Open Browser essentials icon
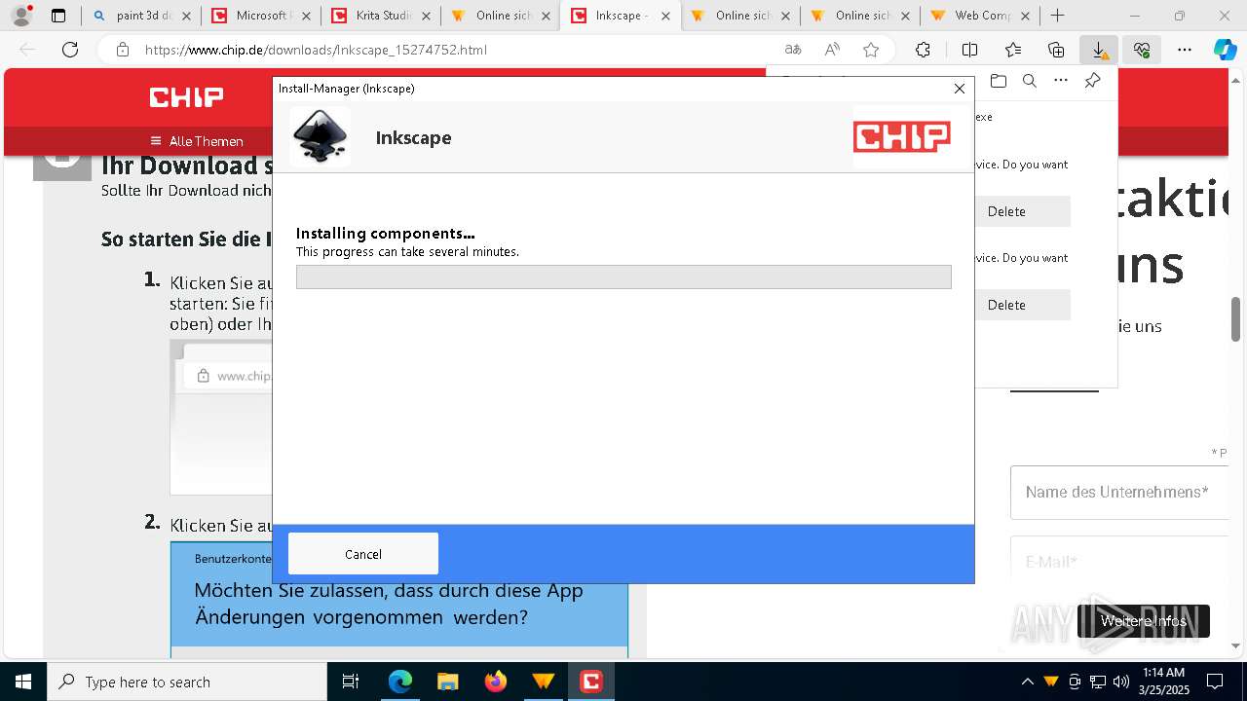The image size is (1247, 701). [x=1142, y=50]
